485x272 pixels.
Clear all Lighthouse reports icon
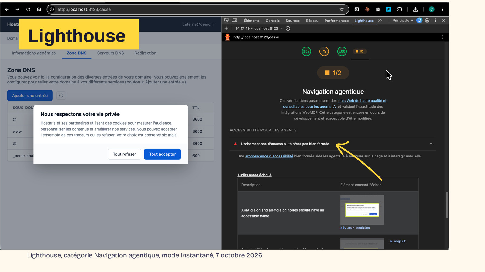288,28
